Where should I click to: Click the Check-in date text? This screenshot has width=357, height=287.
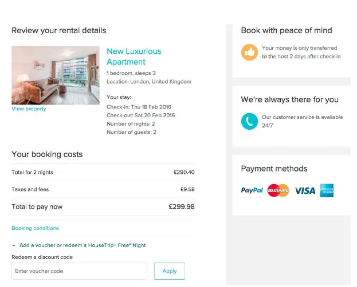[x=139, y=107]
